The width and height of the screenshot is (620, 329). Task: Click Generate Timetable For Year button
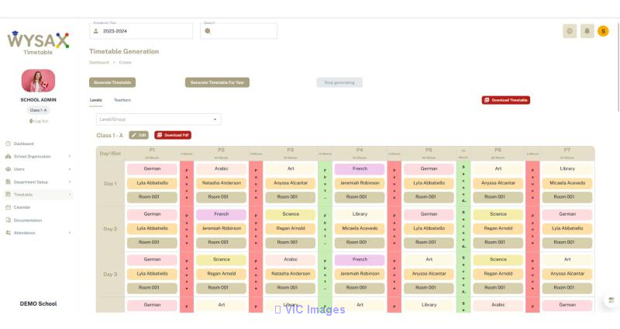tap(217, 82)
